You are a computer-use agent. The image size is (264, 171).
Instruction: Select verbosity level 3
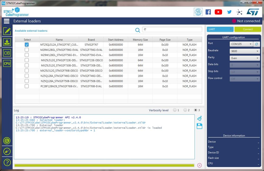(195, 110)
